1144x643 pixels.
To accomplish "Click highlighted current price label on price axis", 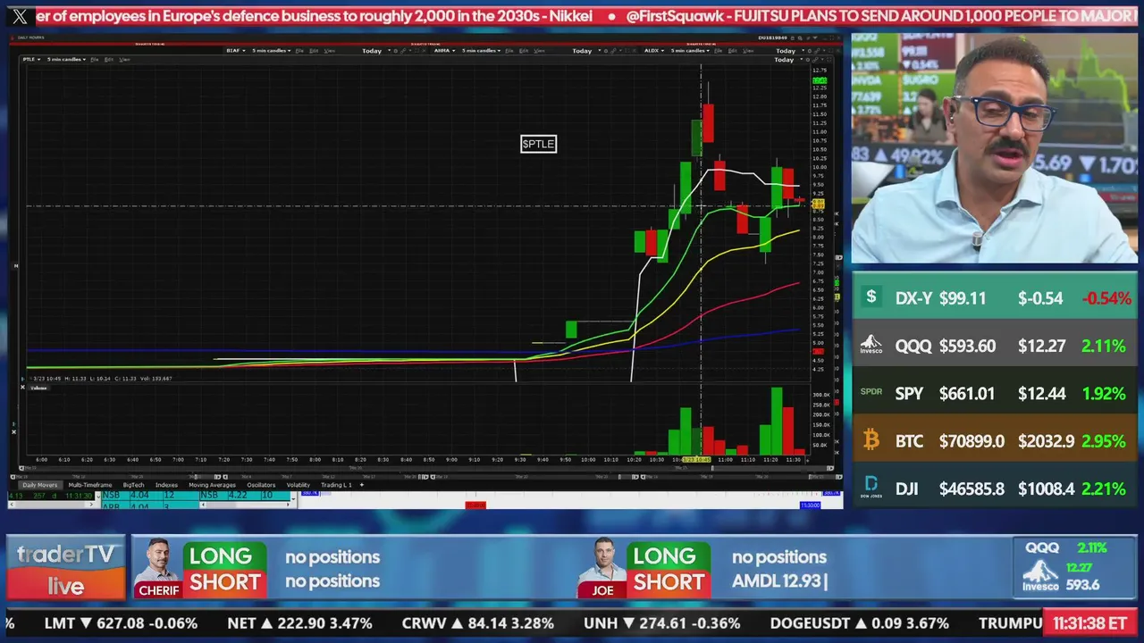I will [818, 205].
